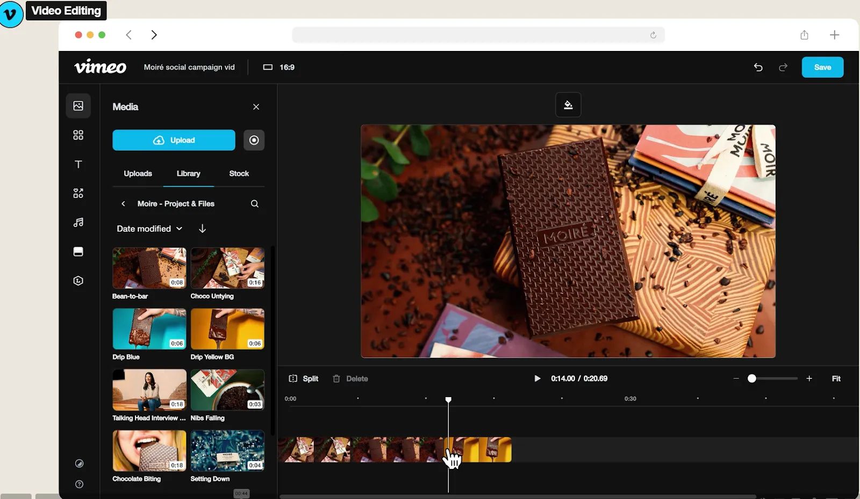860x499 pixels.
Task: Play the video preview
Action: pos(537,379)
